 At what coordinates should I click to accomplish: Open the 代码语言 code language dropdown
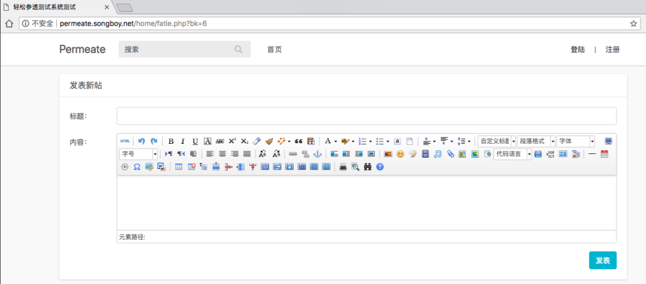coord(513,154)
